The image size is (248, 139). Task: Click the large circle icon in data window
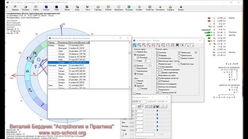146,107
